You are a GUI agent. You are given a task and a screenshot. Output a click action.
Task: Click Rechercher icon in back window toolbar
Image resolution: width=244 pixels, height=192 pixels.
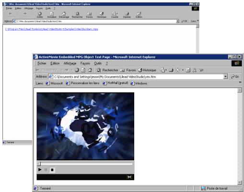pos(77,15)
